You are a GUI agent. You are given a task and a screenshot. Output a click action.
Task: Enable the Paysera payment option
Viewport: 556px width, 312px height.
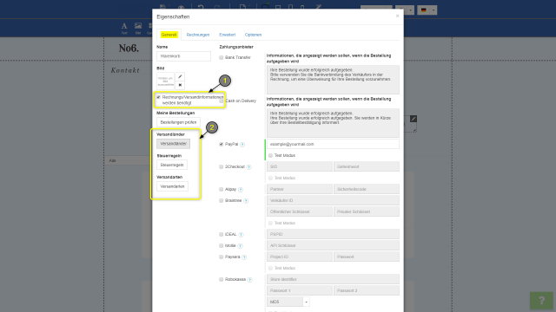[221, 257]
